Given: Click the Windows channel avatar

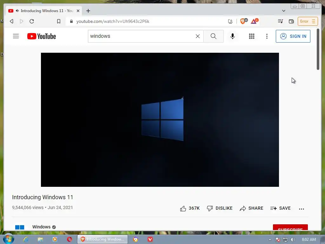Looking at the screenshot, I should (x=20, y=227).
